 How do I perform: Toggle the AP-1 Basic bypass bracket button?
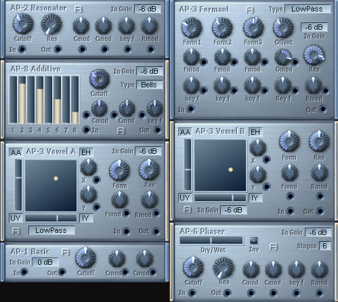pyautogui.click(x=66, y=252)
